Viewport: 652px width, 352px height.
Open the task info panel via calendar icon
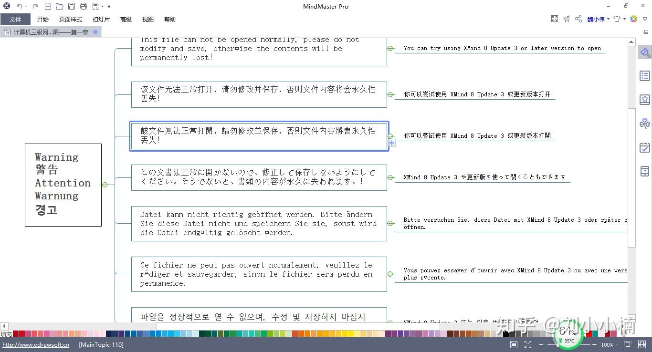point(645,147)
